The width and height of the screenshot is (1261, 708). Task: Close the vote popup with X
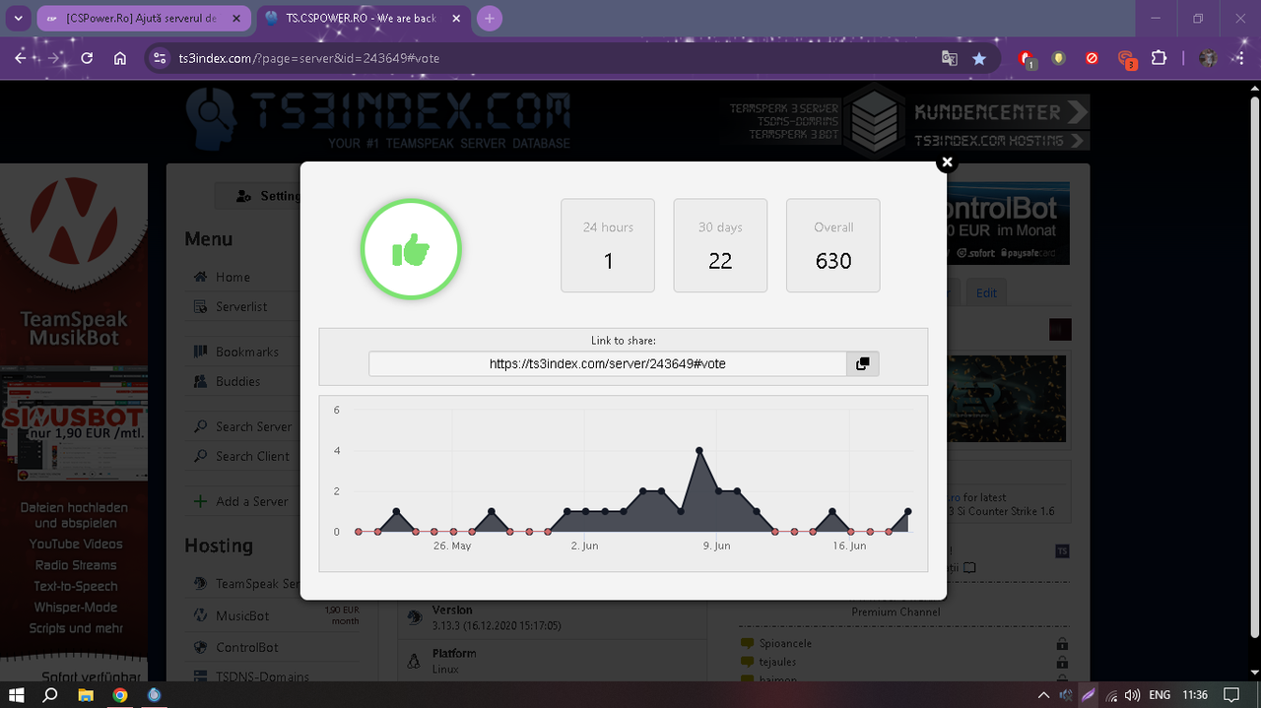(947, 162)
